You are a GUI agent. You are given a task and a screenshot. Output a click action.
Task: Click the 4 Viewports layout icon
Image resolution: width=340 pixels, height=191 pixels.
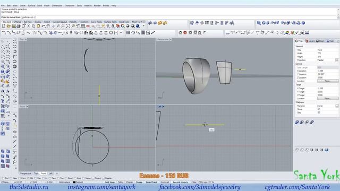83,26
